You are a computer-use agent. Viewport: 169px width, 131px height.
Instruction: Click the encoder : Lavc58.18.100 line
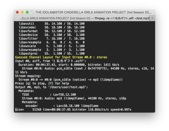62,106
